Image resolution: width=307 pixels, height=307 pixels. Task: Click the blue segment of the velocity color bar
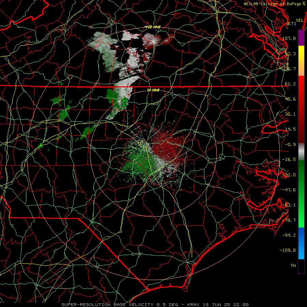[301, 243]
